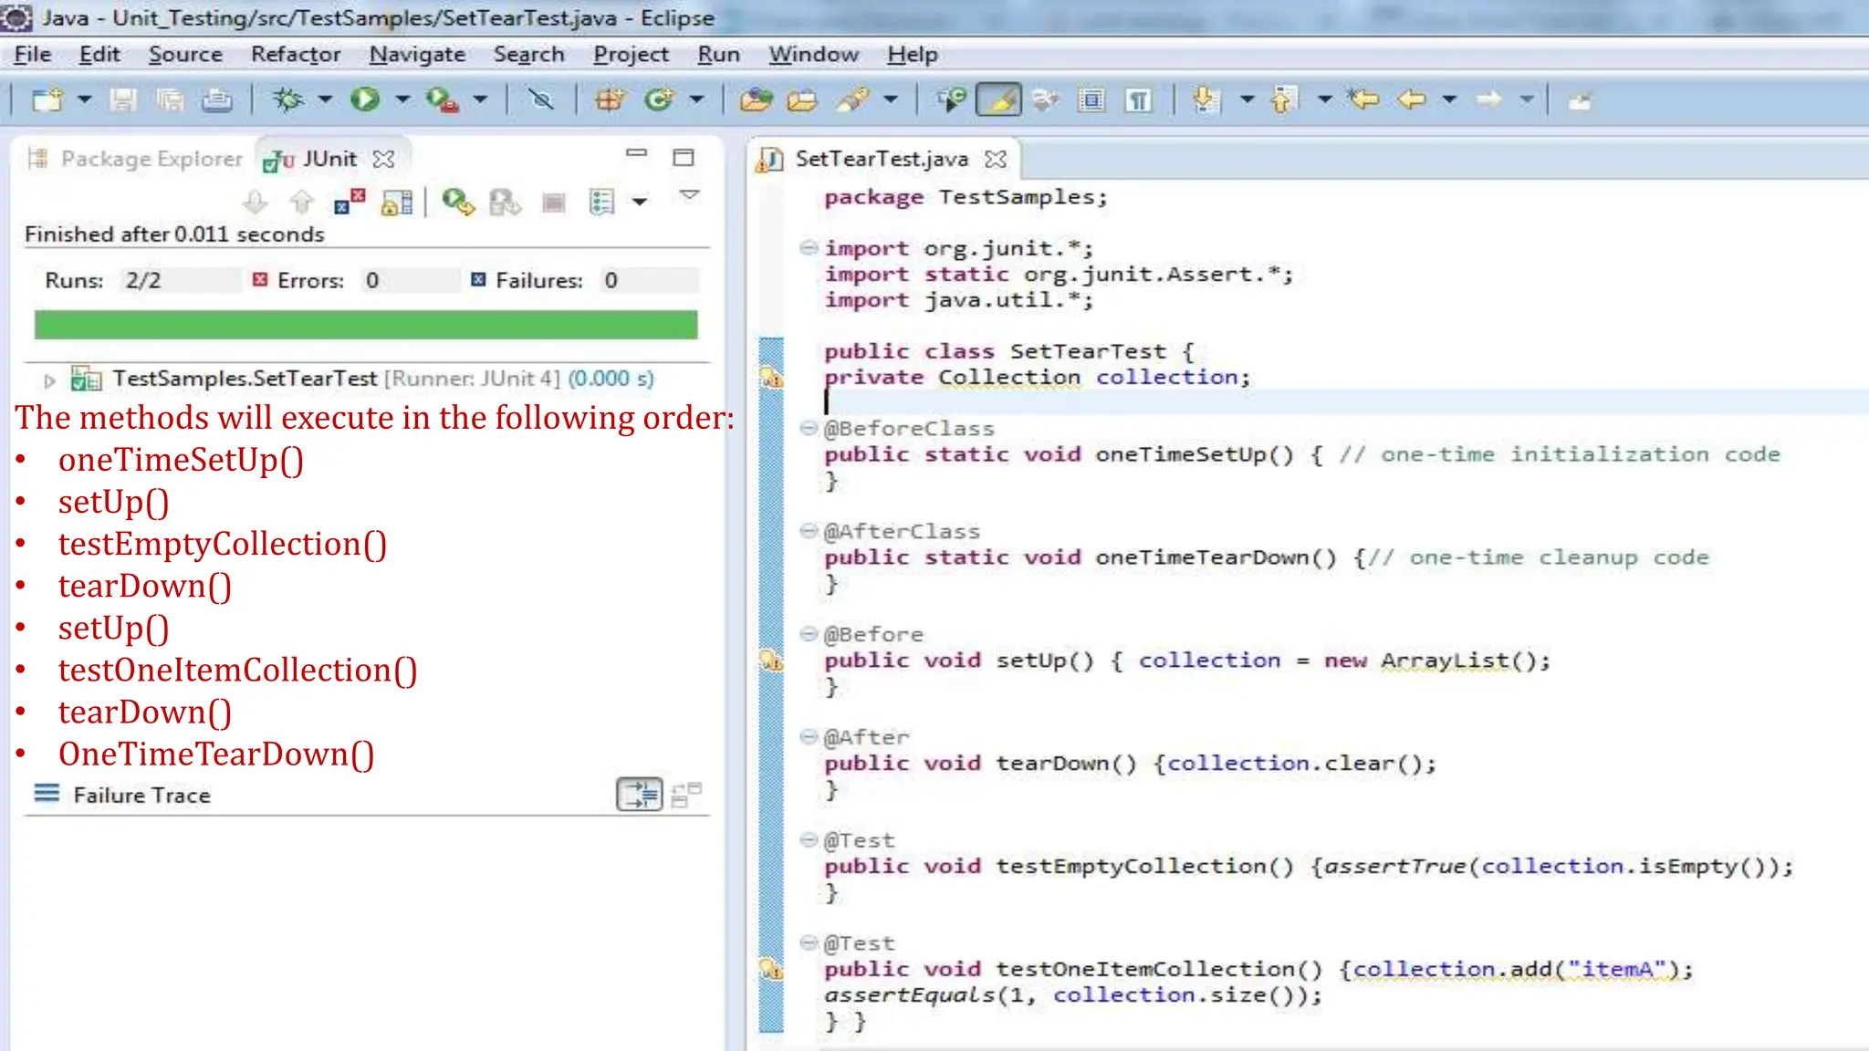Click the Next Annotation down-arrow icon
The image size is (1869, 1051).
[x=1205, y=99]
